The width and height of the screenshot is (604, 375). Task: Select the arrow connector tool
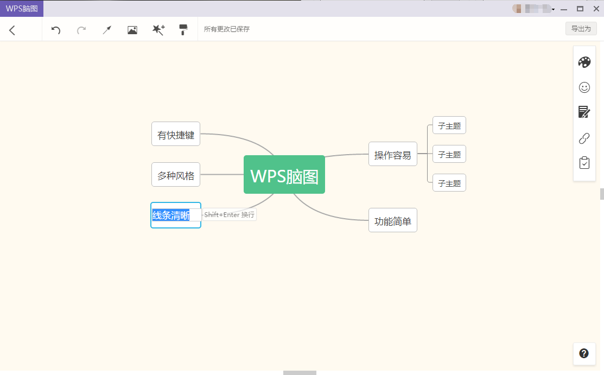pyautogui.click(x=107, y=30)
